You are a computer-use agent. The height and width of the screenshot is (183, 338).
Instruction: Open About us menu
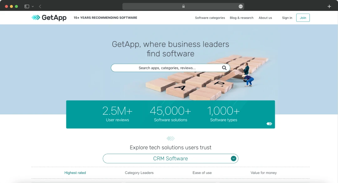[x=265, y=18]
